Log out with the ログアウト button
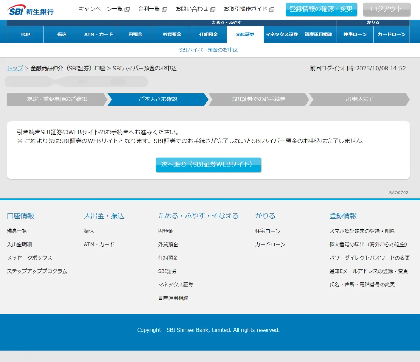The height and width of the screenshot is (362, 420). (386, 9)
